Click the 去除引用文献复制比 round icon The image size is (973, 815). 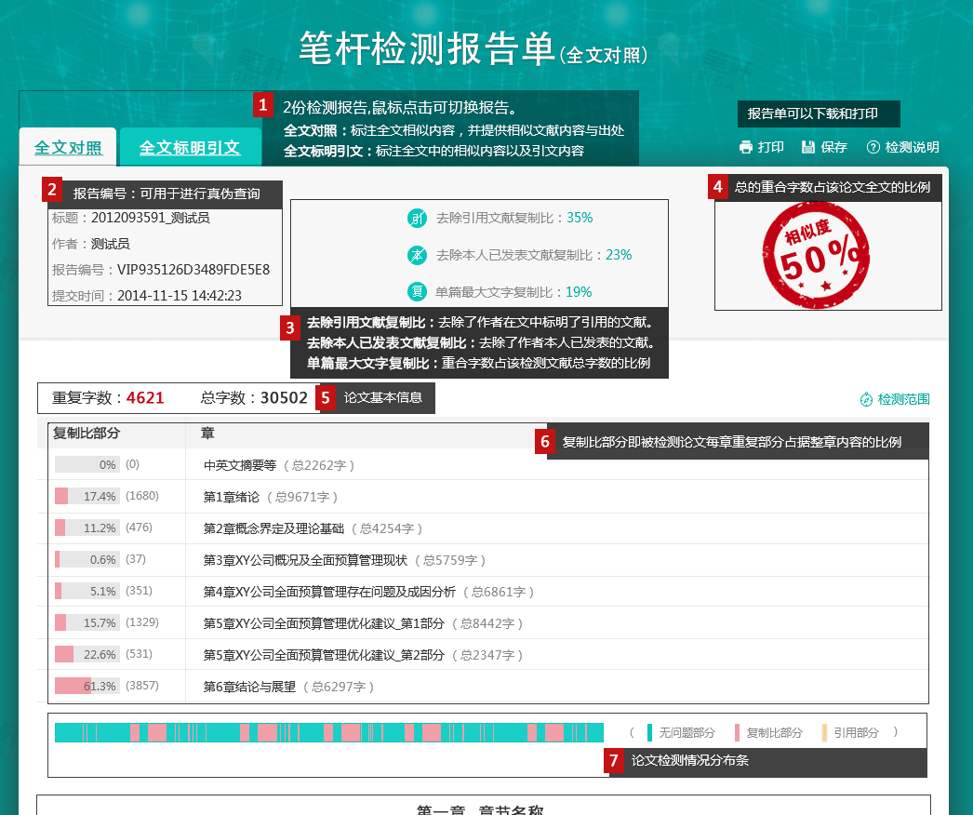click(417, 218)
